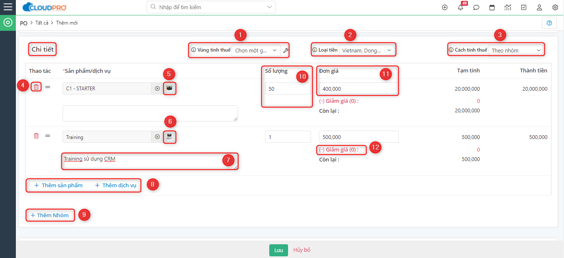This screenshot has width=564, height=258.
Task: Delete the C1 - STARTER line item
Action: pyautogui.click(x=36, y=87)
